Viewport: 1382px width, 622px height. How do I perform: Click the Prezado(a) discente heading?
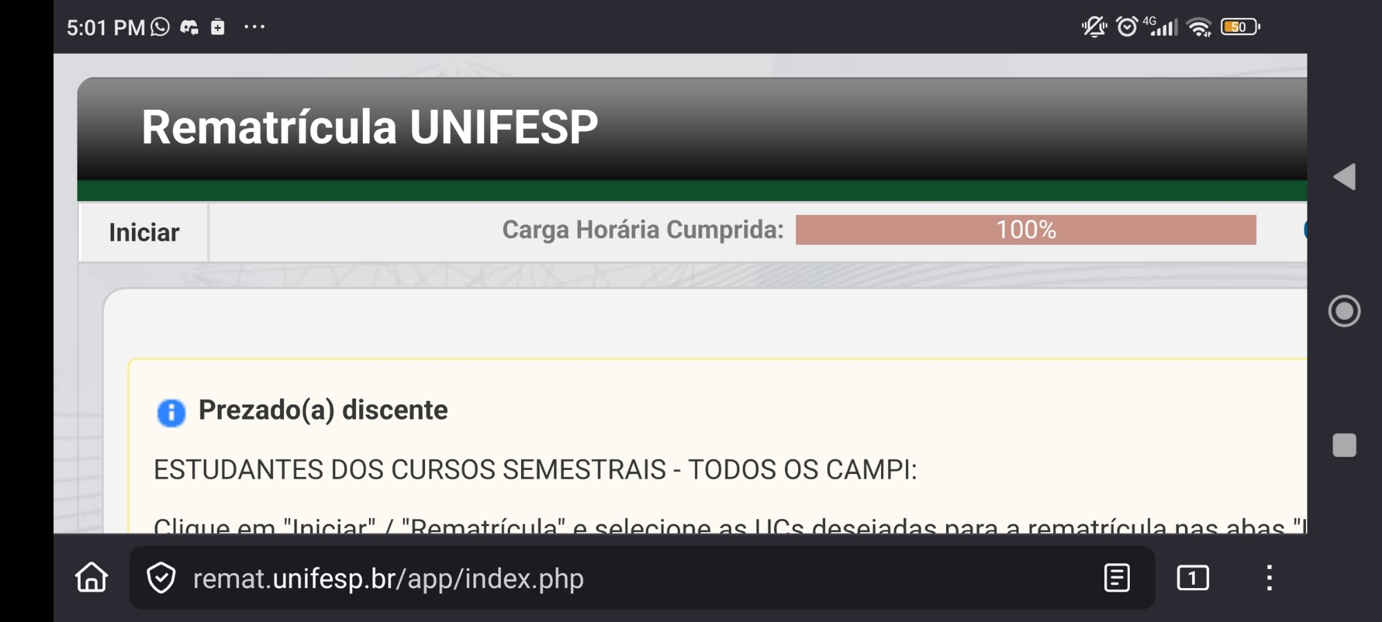tap(323, 411)
